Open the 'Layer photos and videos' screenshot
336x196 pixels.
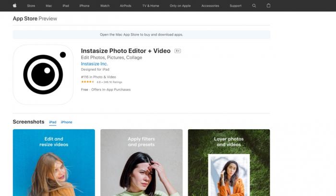[x=229, y=162]
